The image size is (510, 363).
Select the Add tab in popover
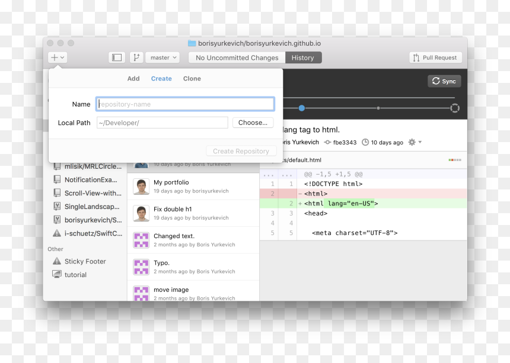133,79
